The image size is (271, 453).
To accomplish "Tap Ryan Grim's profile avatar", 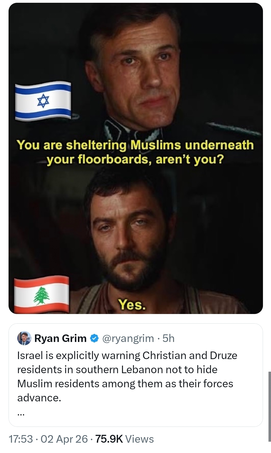I will 24,338.
